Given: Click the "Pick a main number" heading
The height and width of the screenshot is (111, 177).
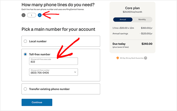Looking at the screenshot, I should pos(58,29).
